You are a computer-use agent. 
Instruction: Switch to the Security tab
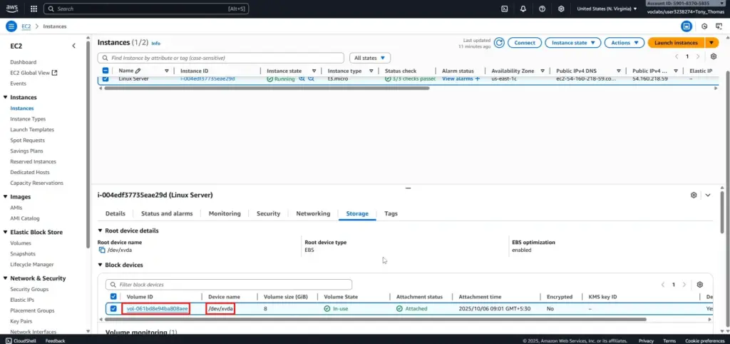[268, 213]
